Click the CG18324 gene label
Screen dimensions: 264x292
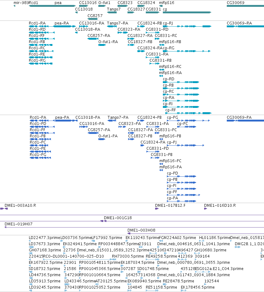pos(146,3)
